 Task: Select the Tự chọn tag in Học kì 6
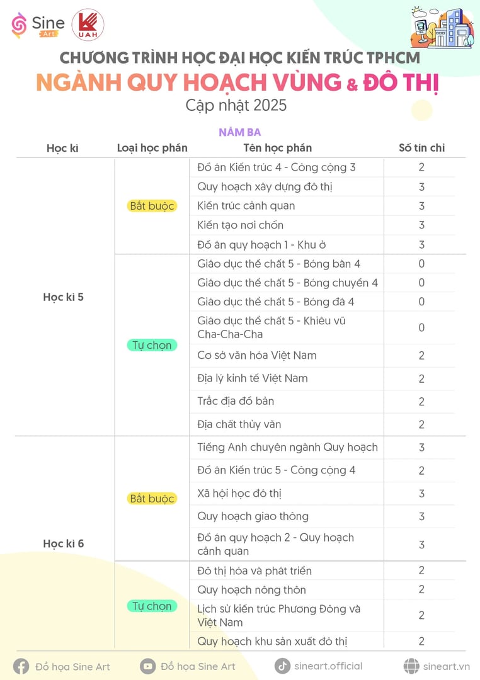[x=152, y=606]
